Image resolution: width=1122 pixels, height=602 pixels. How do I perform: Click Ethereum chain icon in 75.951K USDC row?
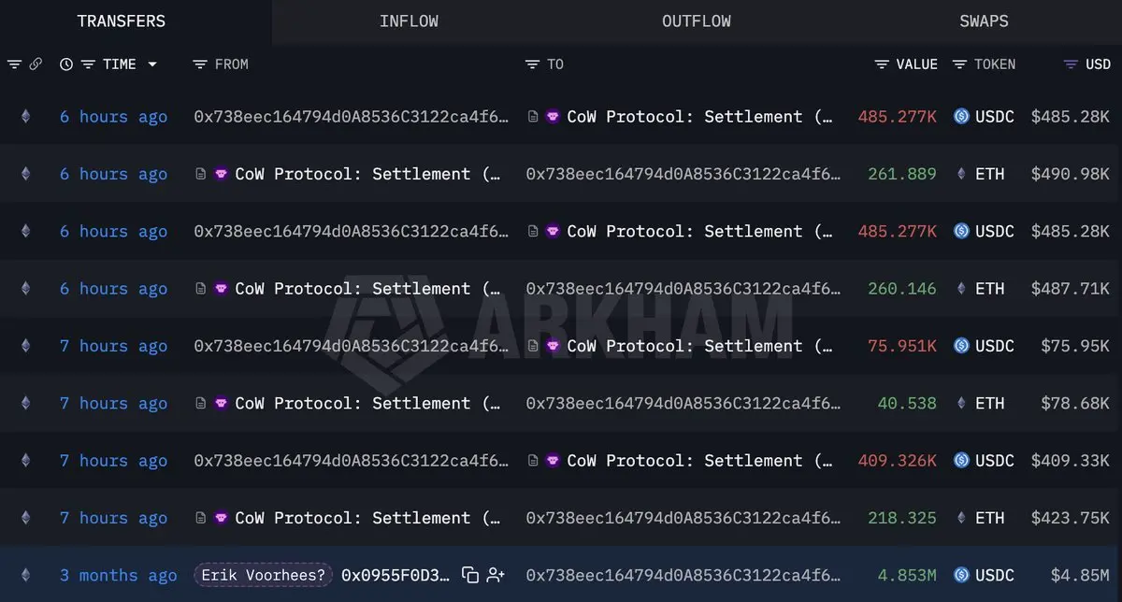tap(25, 346)
